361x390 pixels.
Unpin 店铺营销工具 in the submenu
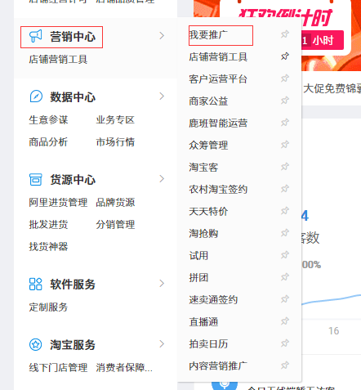tap(285, 56)
